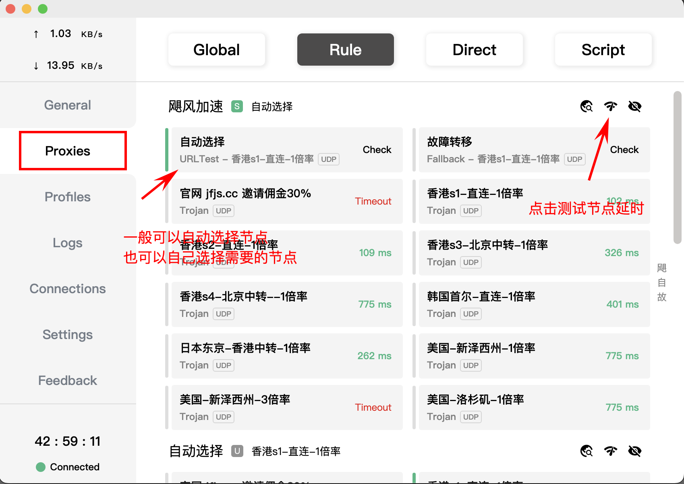Click the green Connected status dot
Screen dimensions: 684x484
coord(41,467)
